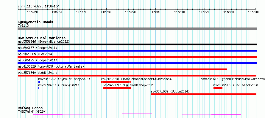Select the tiny nsv5690707 (Chuang2021) marker
Screen dimensions: 265x118
pyautogui.click(x=39, y=88)
